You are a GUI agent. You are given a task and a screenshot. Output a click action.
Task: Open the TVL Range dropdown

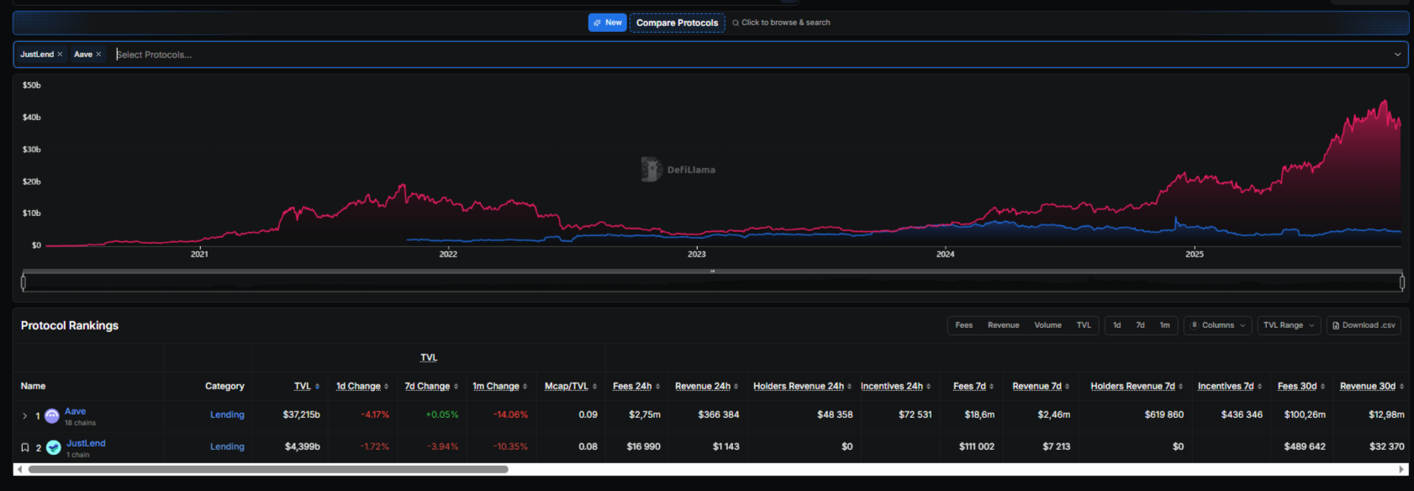click(x=1288, y=325)
